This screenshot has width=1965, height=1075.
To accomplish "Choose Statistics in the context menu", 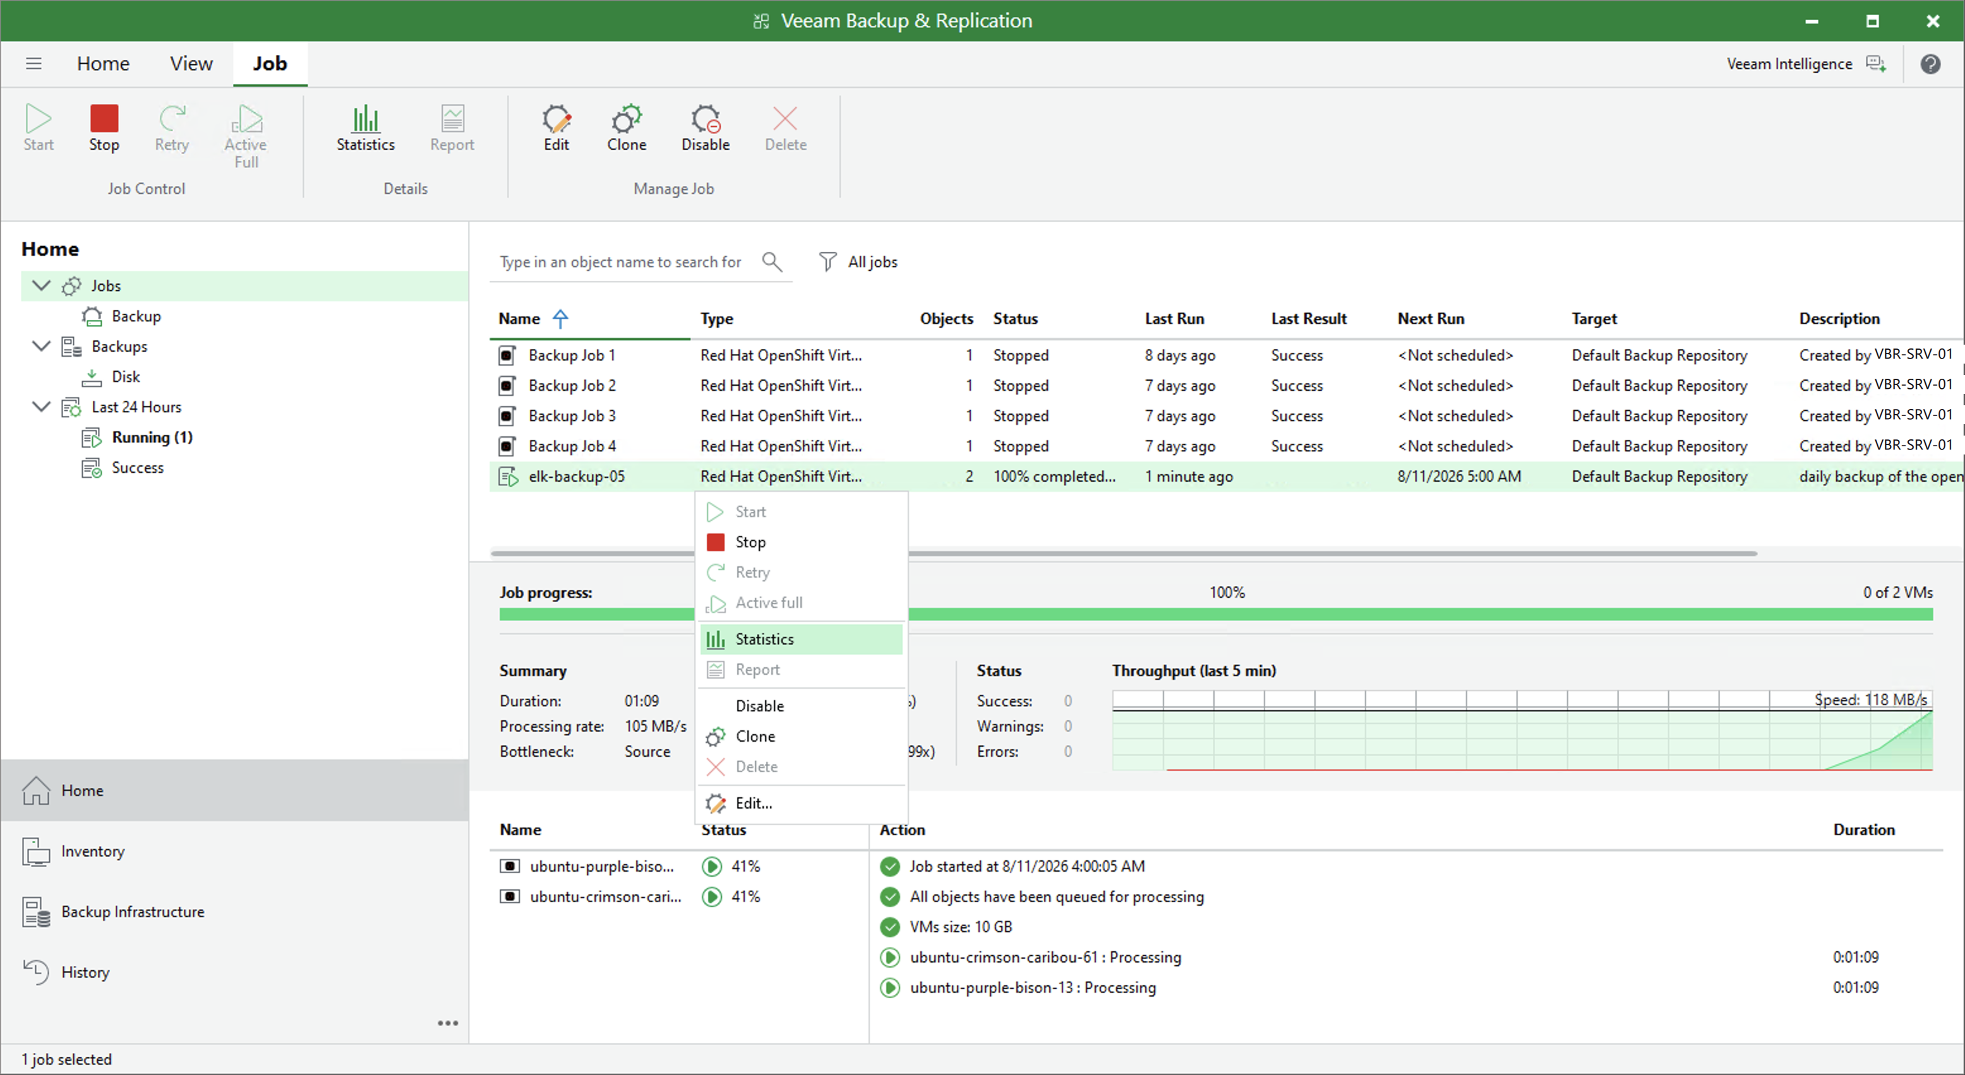I will tap(801, 639).
